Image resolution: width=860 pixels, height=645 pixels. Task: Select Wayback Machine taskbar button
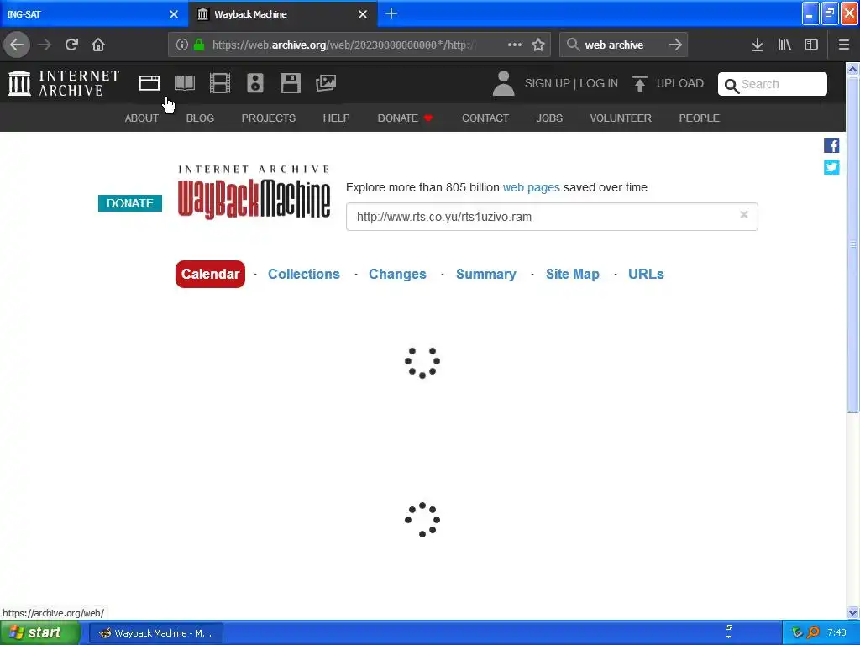coord(155,633)
